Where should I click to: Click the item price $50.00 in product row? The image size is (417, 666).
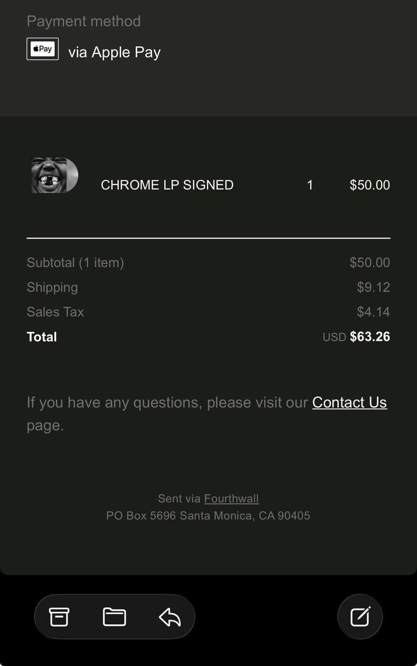(370, 185)
